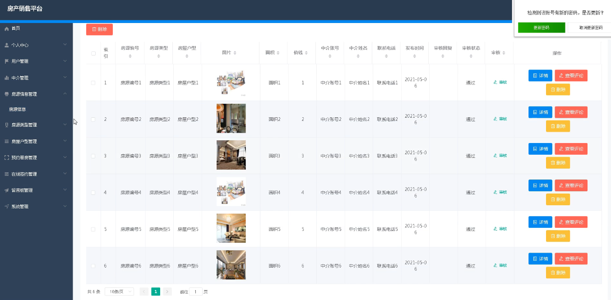Click the property thumbnail in row 房源编号2
The image size is (611, 300).
231,119
